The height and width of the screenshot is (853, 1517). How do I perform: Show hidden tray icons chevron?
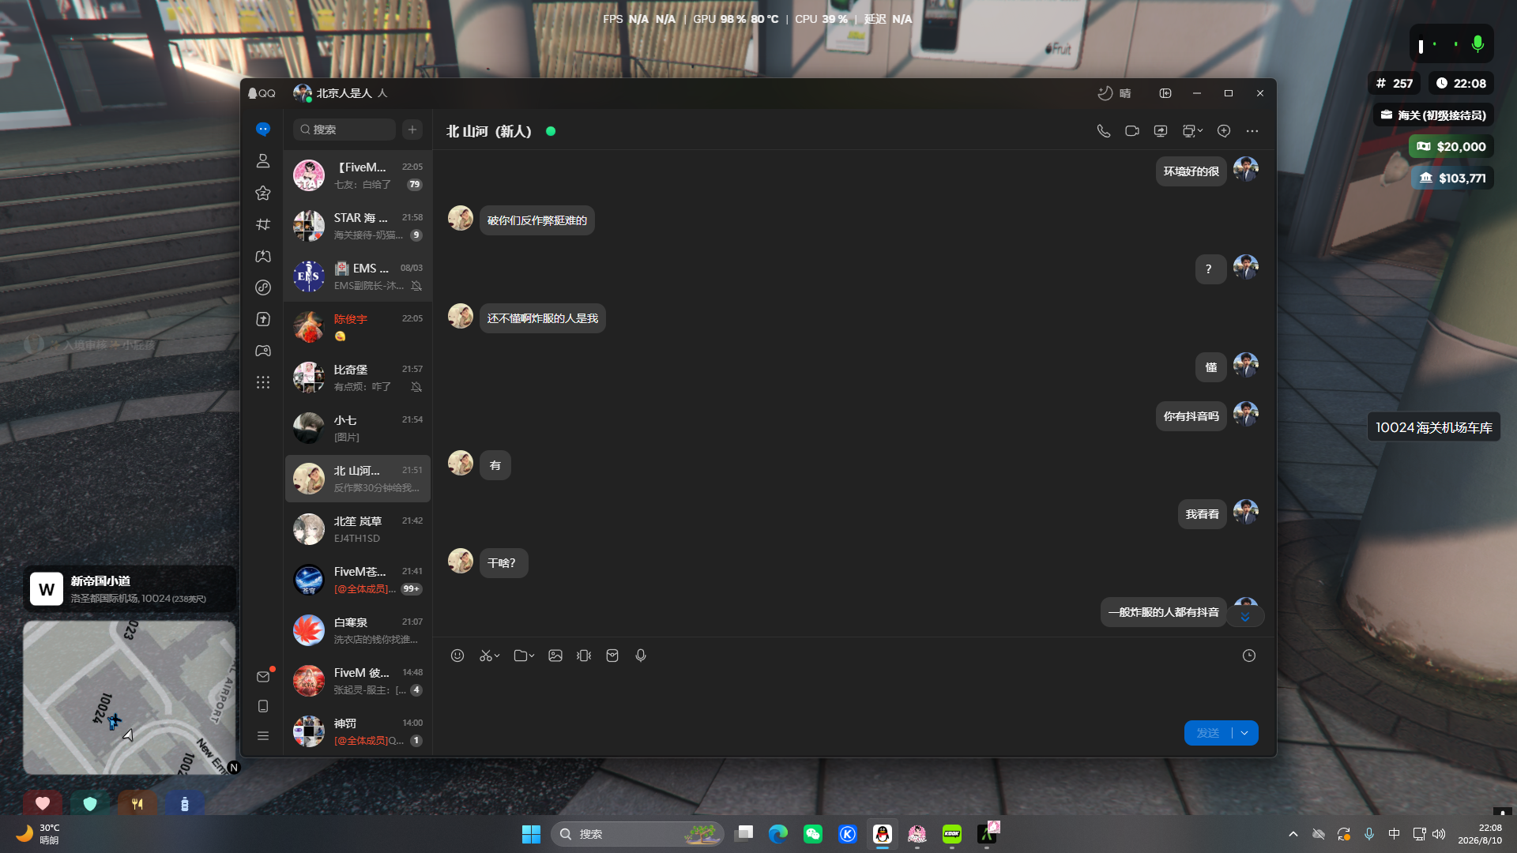pyautogui.click(x=1293, y=834)
